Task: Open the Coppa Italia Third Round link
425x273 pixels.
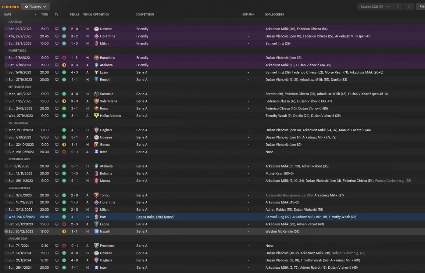Action: (155, 217)
